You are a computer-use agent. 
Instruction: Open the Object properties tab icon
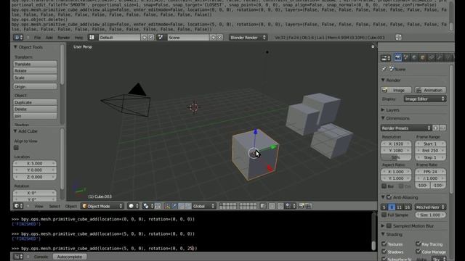tap(423, 58)
